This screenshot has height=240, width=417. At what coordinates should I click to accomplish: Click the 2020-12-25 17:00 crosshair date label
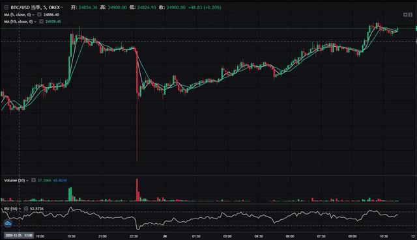[19, 235]
